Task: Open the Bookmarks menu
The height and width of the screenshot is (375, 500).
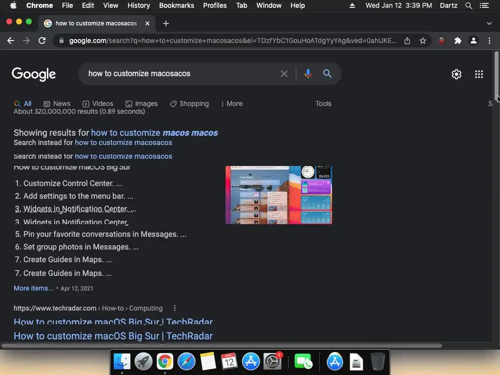Action: [177, 5]
